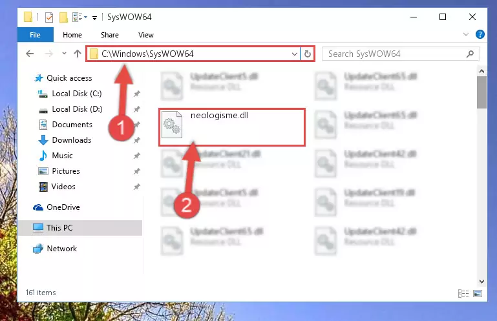The height and width of the screenshot is (321, 497).
Task: Click the scrollbar up arrow
Action: point(481,71)
